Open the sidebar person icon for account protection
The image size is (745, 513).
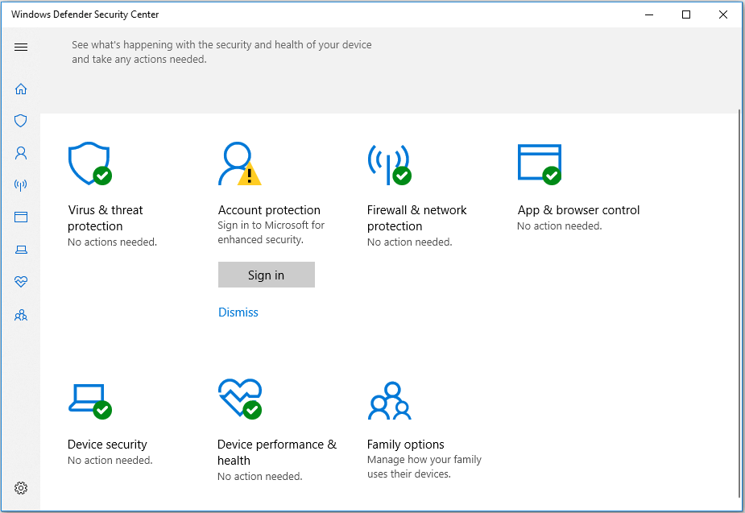pos(21,153)
